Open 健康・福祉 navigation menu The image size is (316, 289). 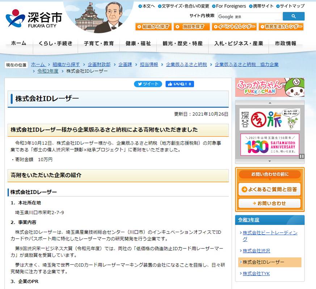138,43
